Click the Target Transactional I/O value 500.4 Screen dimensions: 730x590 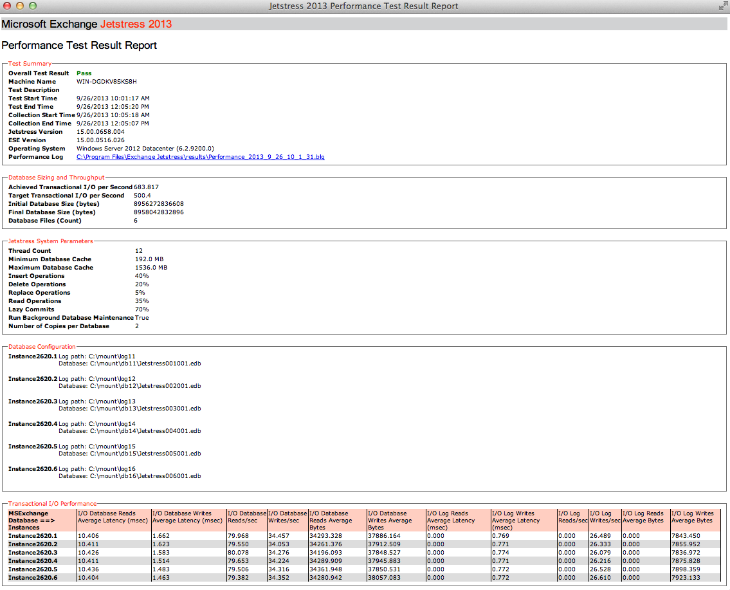point(142,196)
